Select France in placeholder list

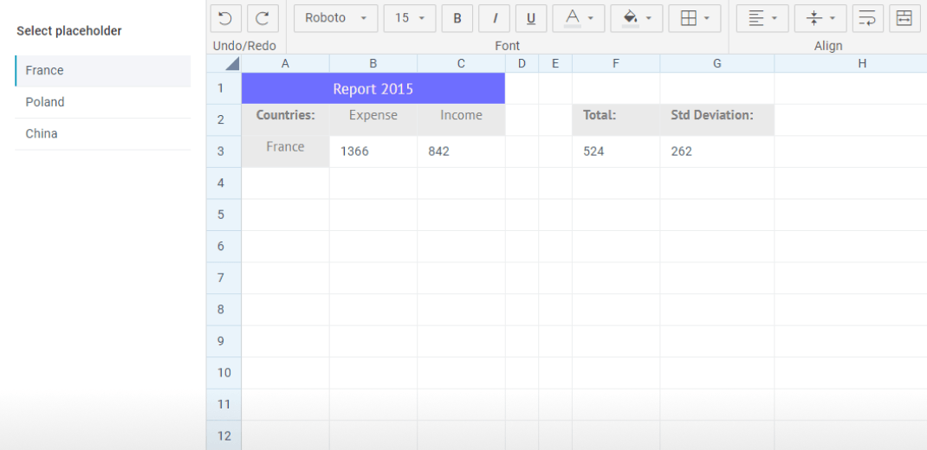103,71
